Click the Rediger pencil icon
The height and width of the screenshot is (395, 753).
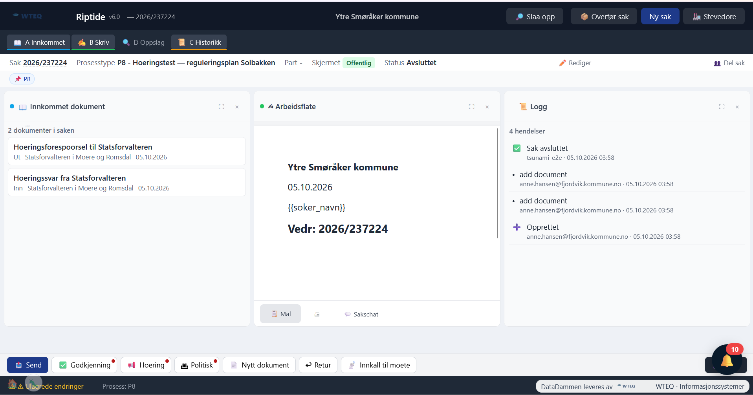pyautogui.click(x=562, y=63)
